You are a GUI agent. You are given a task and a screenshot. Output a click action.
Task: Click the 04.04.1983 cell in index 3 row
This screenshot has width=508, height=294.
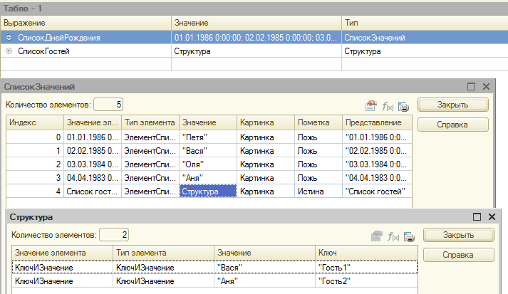pyautogui.click(x=93, y=178)
